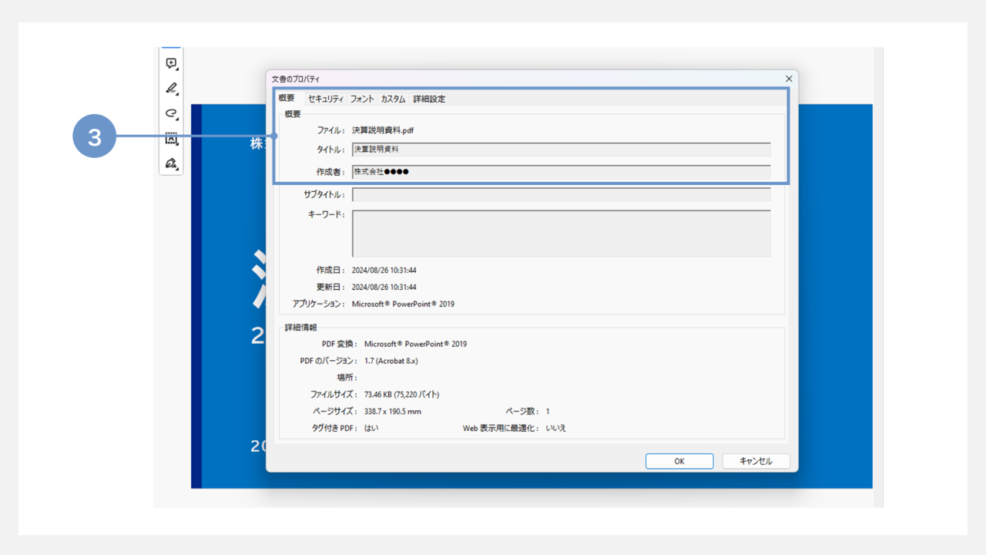
Task: Select the fill and sign pen tool
Action: point(171,163)
